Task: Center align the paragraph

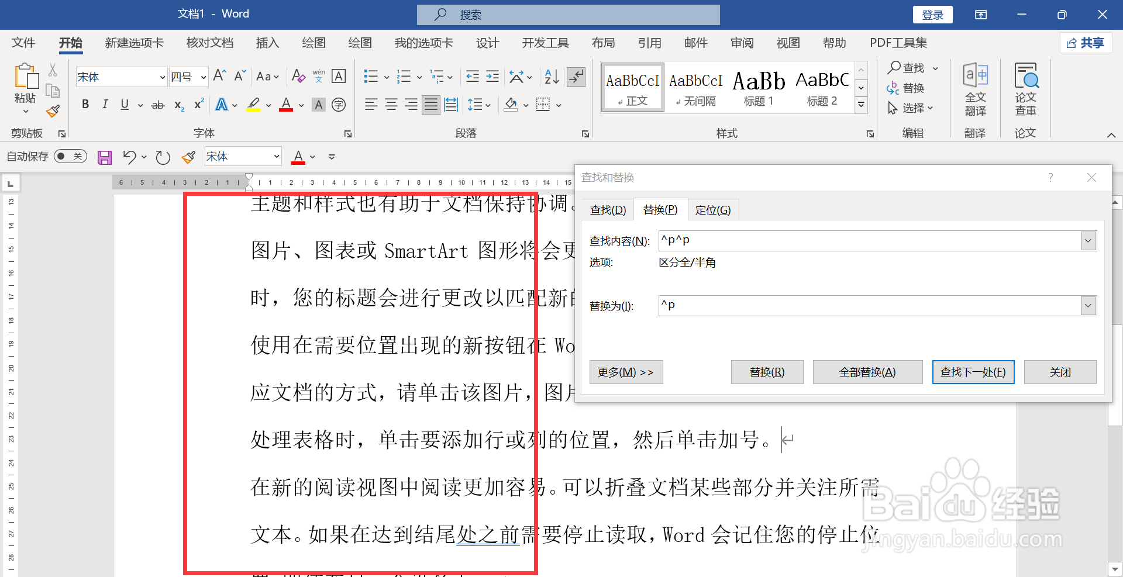Action: point(391,105)
